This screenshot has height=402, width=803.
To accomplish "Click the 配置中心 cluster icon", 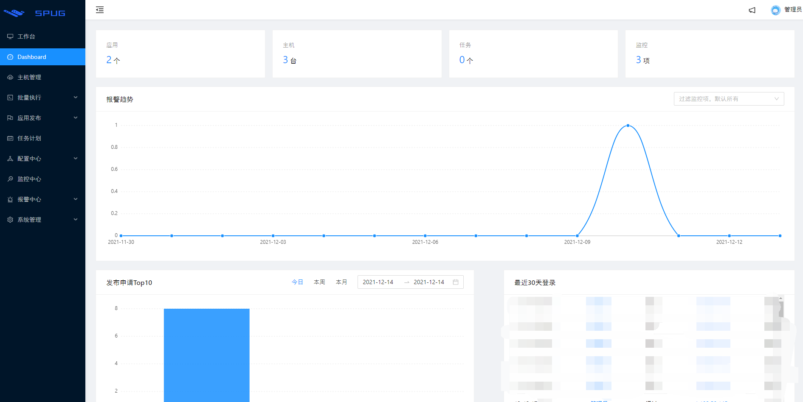I will tap(10, 159).
